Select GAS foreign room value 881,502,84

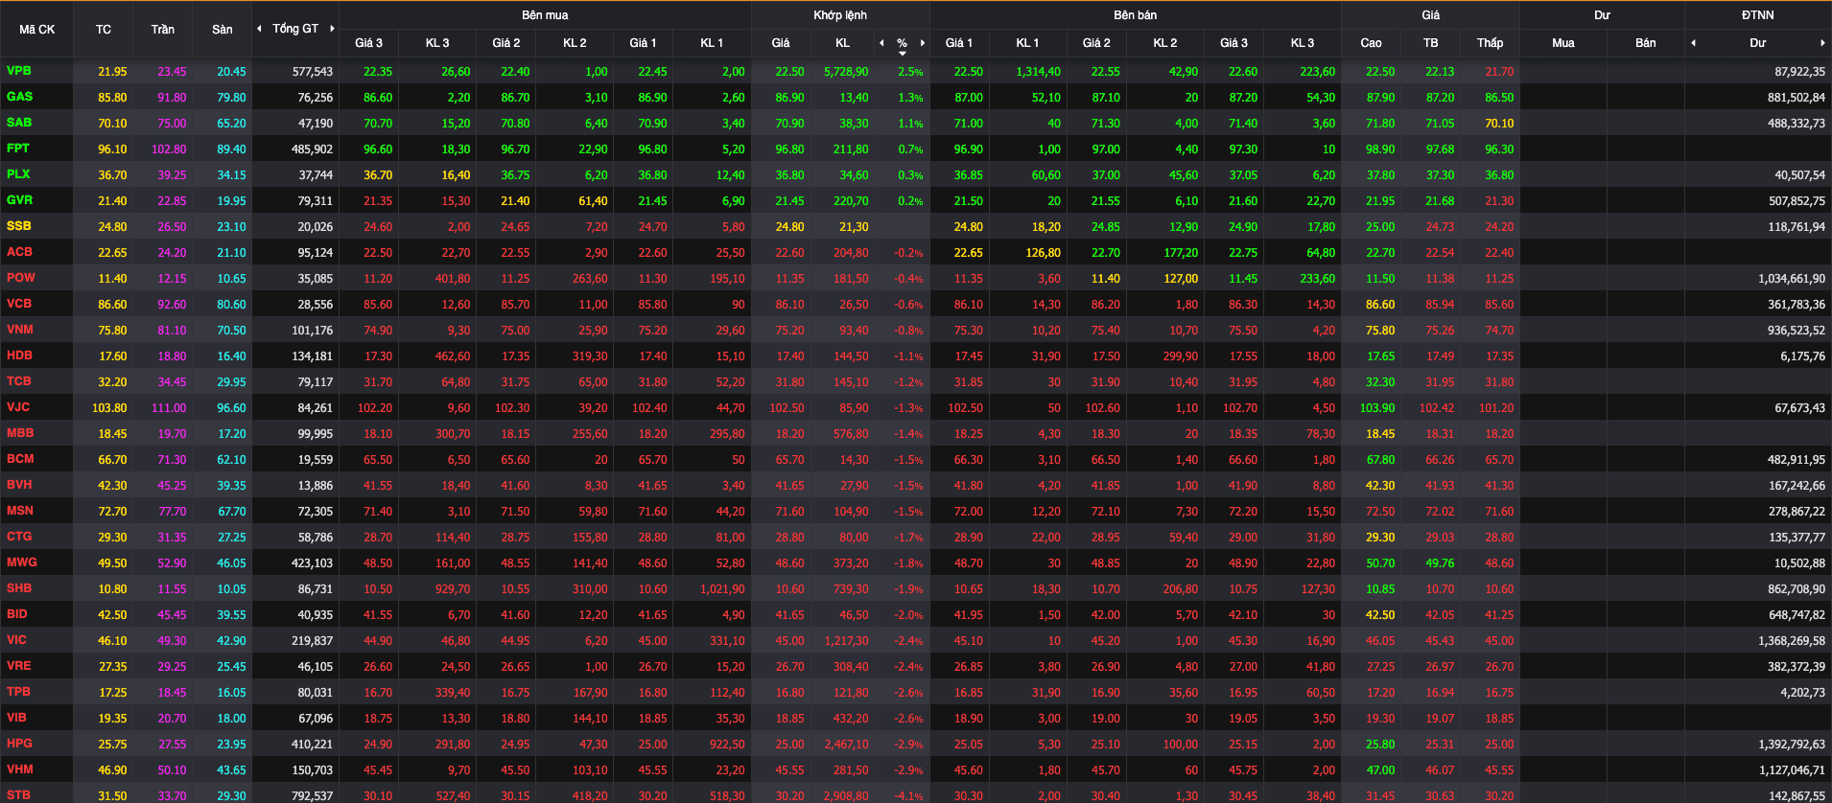[x=1797, y=98]
